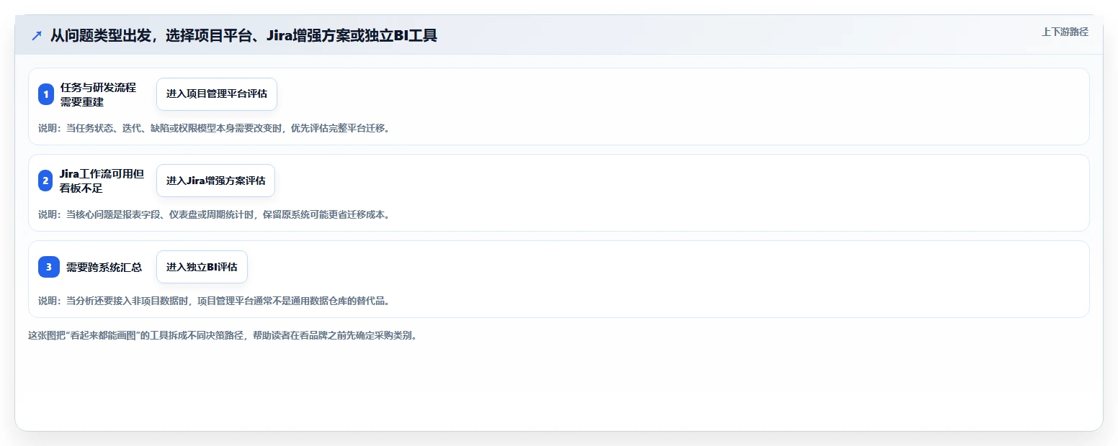Click the 上下游路径 label
This screenshot has height=446, width=1118.
click(x=1065, y=32)
